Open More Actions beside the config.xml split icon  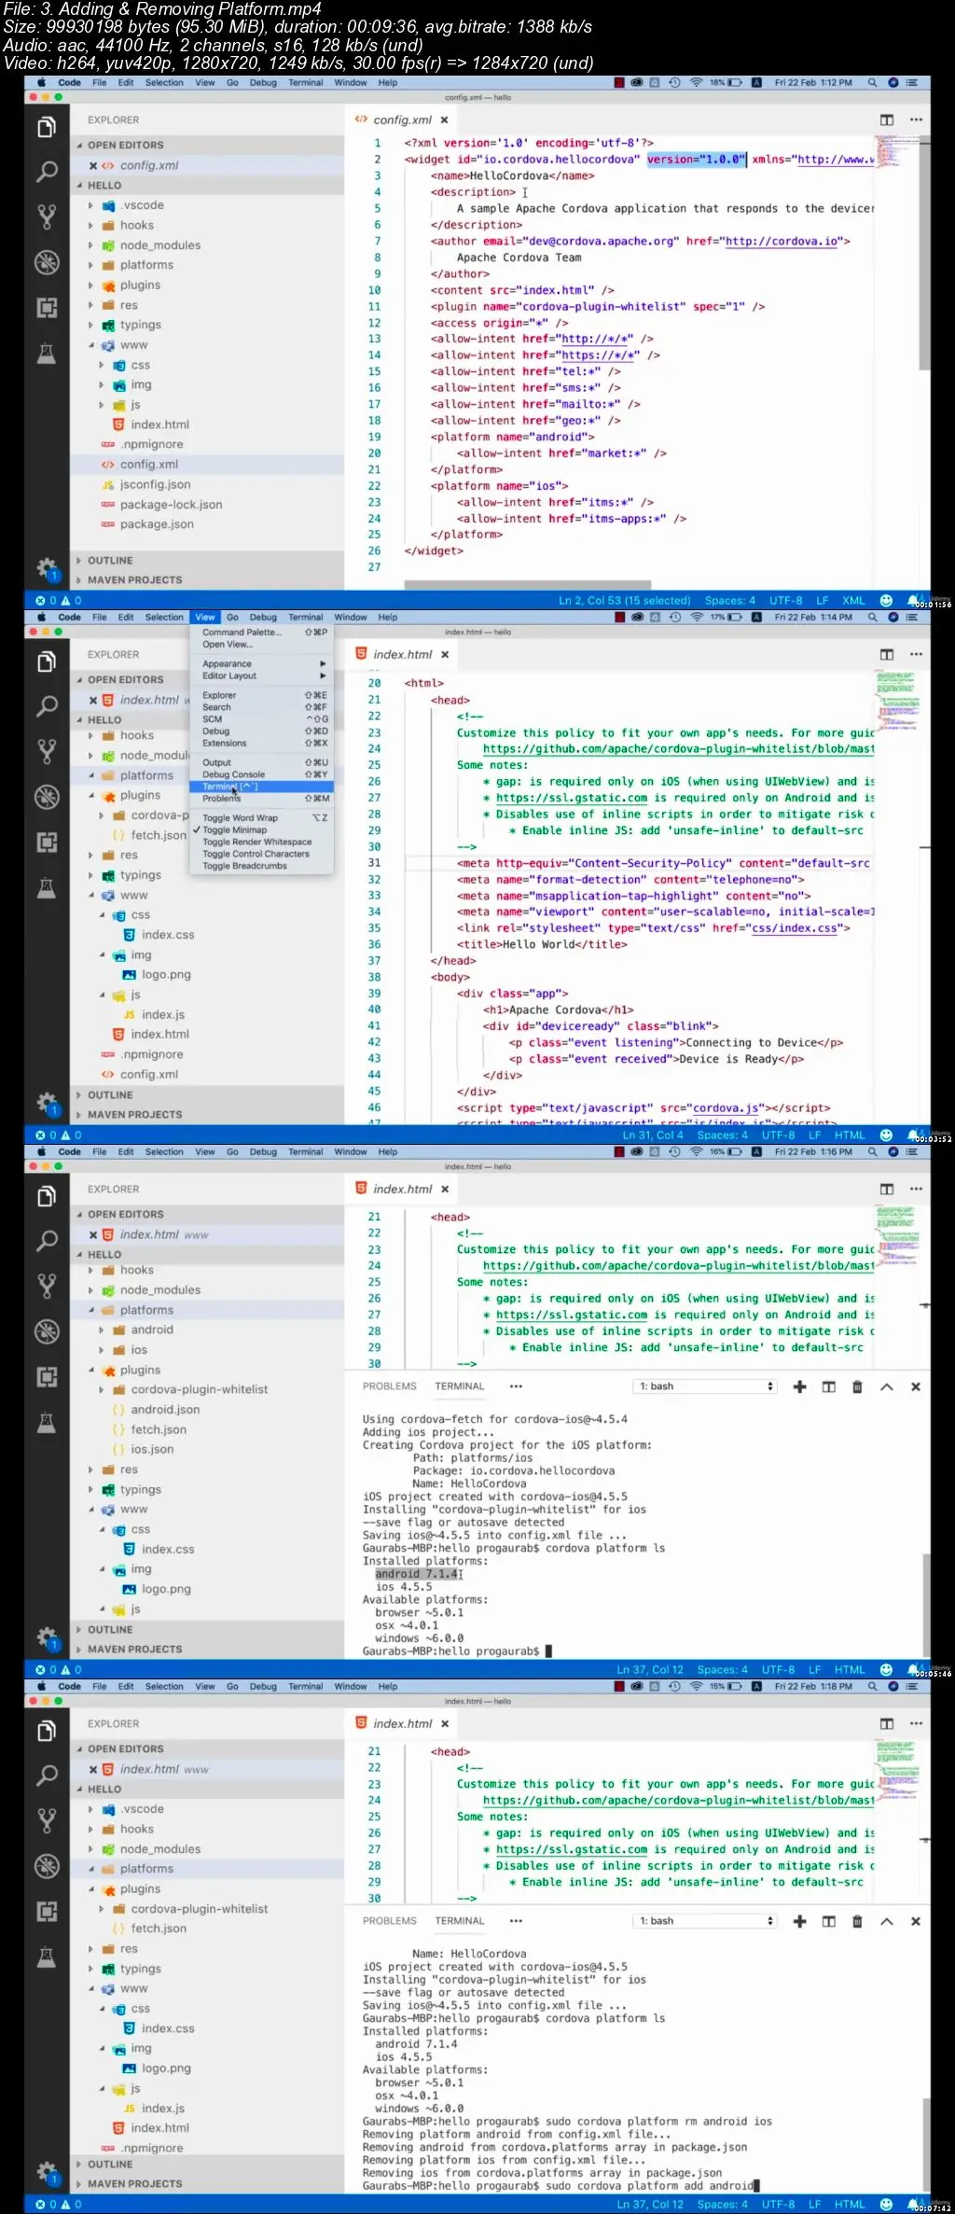click(916, 119)
